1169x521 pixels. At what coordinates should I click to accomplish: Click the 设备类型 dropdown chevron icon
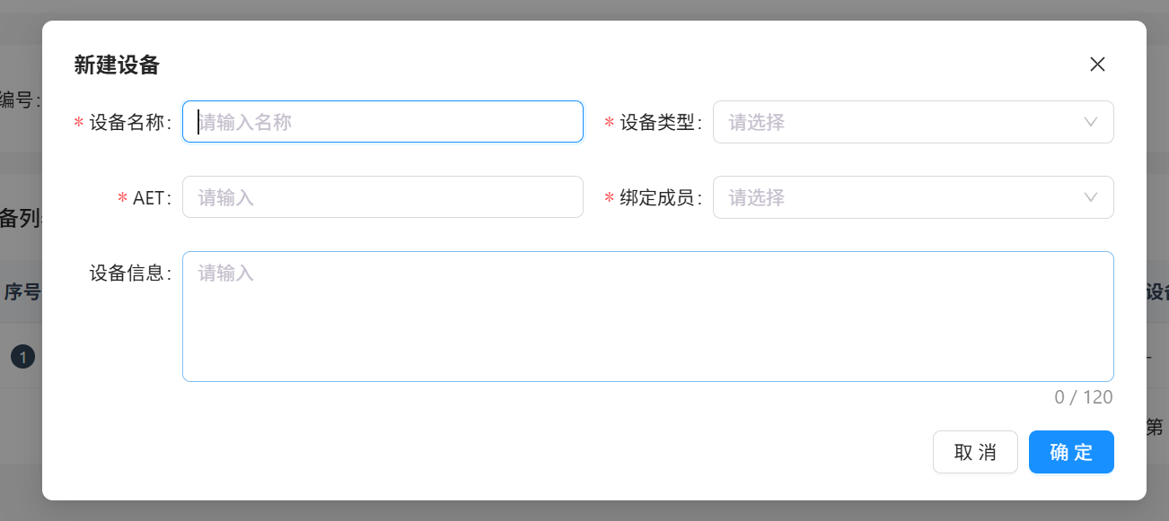click(x=1090, y=122)
